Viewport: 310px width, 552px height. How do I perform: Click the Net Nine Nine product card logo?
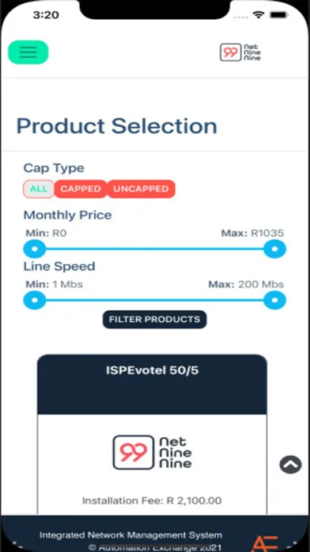[x=153, y=452]
